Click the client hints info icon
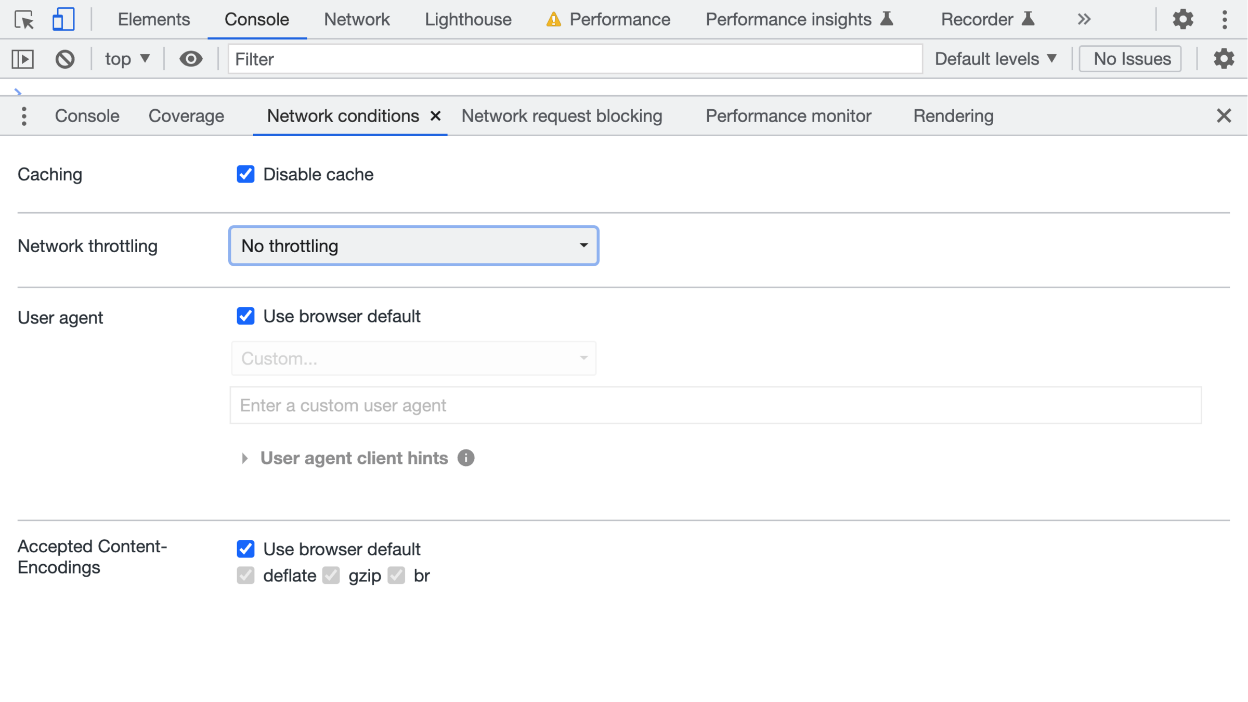This screenshot has width=1248, height=702. click(x=466, y=458)
